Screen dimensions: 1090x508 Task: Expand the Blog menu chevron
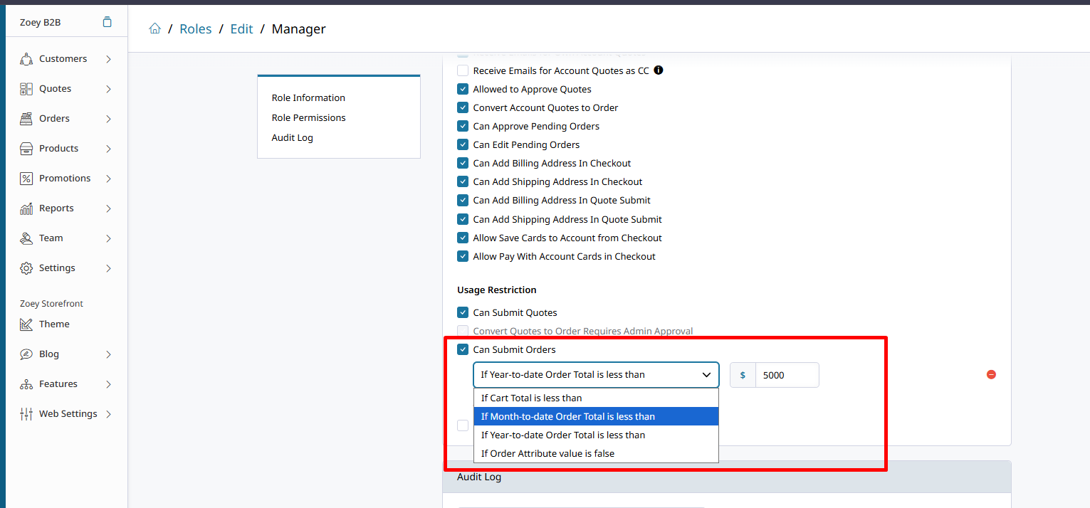108,354
